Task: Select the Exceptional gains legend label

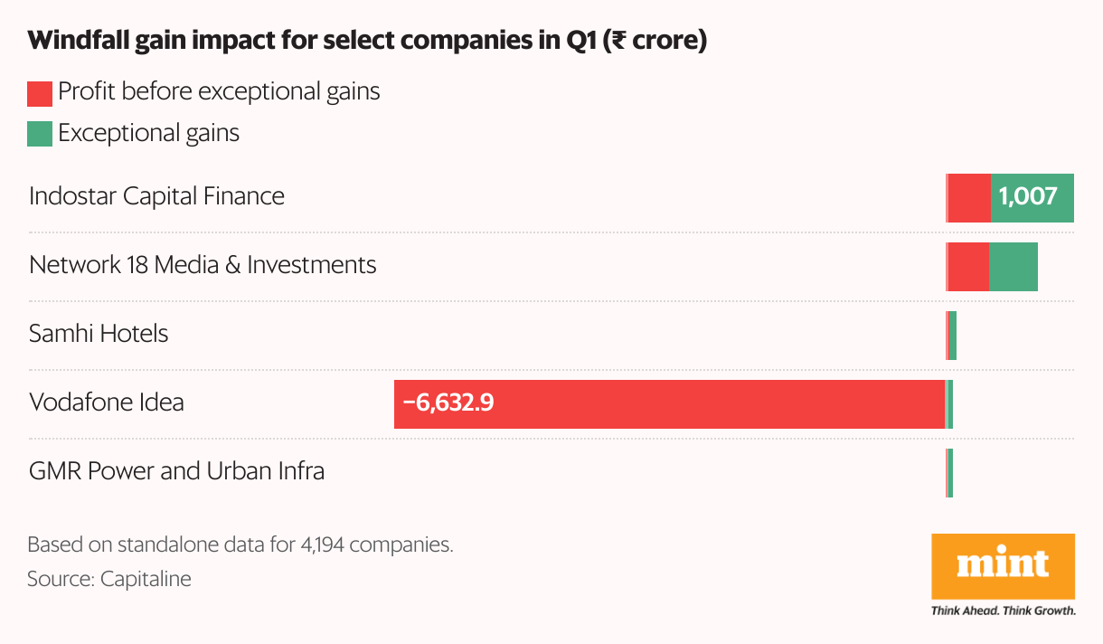Action: point(148,133)
